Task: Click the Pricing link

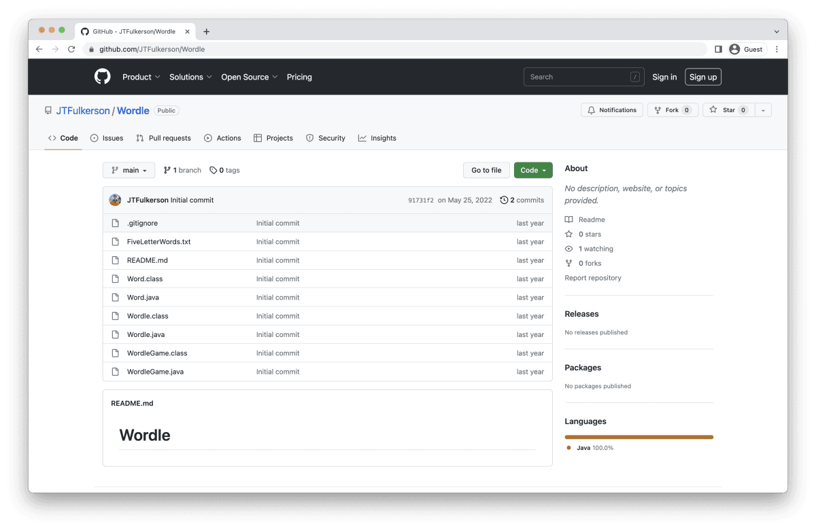Action: 299,77
